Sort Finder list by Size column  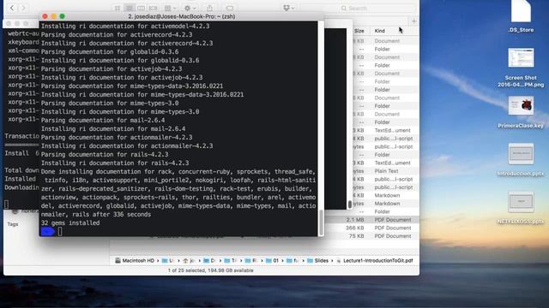click(359, 31)
